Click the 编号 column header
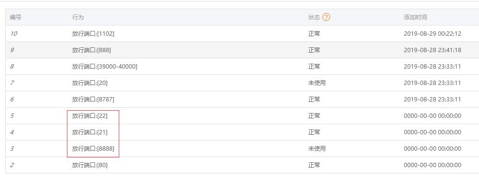479x185 pixels. [16, 17]
